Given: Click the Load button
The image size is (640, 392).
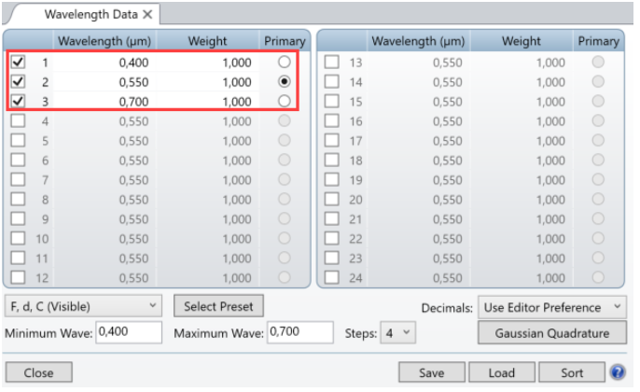Looking at the screenshot, I should [x=501, y=372].
